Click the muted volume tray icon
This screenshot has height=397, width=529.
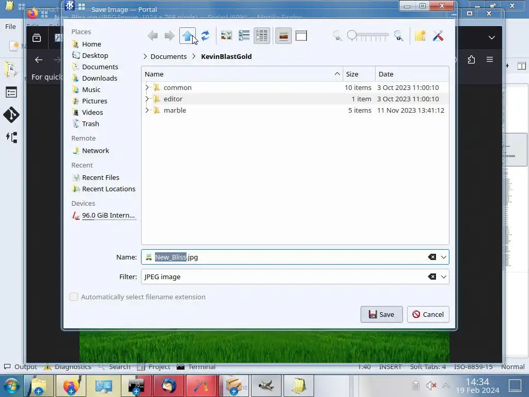(x=431, y=385)
